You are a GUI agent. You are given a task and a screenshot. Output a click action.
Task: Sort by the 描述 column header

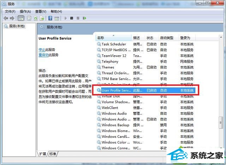click(138, 38)
